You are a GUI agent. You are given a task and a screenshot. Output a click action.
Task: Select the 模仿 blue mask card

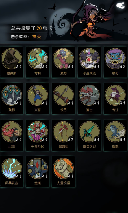115,62
